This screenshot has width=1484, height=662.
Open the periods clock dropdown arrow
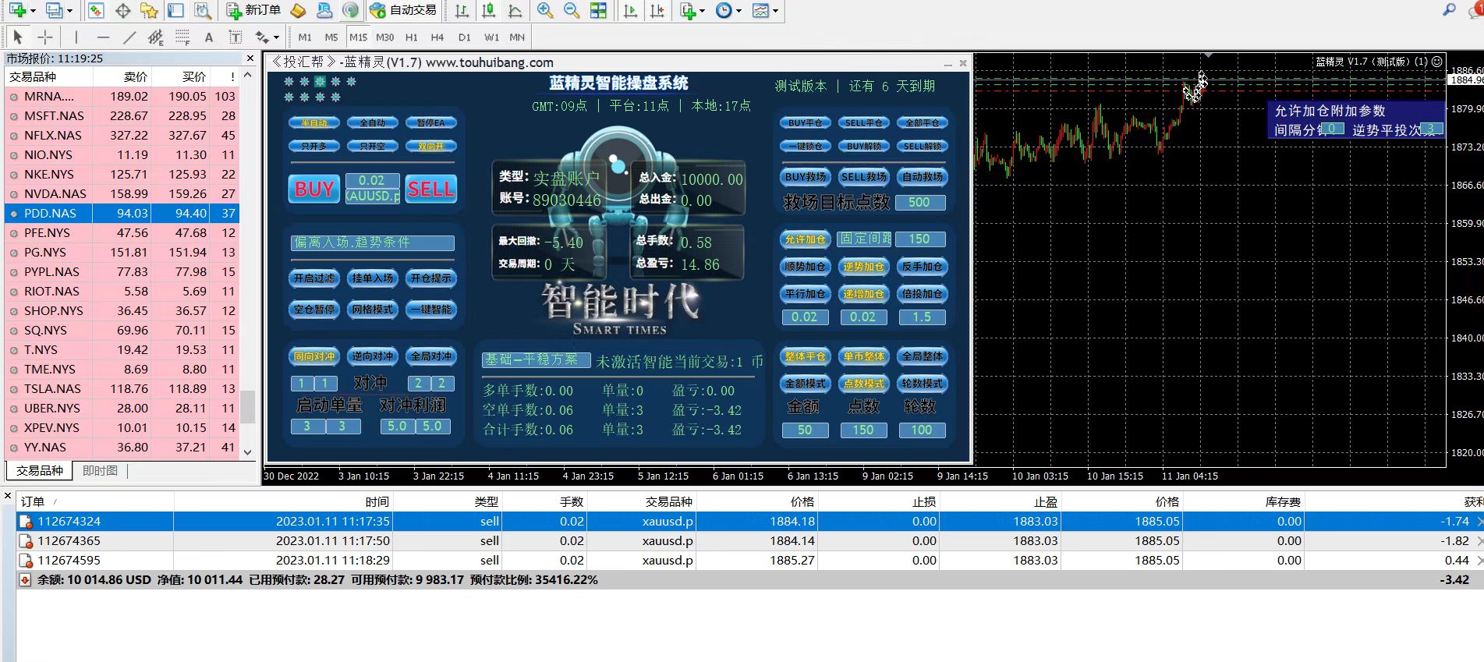tap(738, 11)
